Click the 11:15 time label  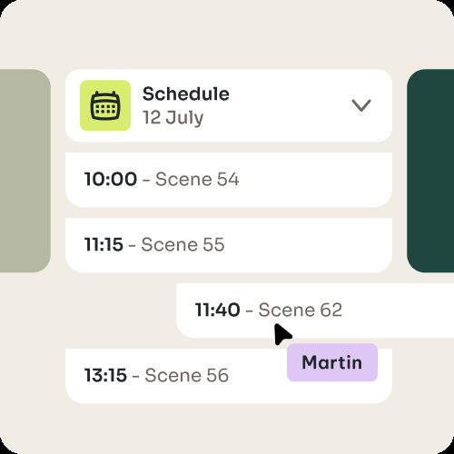pyautogui.click(x=104, y=244)
